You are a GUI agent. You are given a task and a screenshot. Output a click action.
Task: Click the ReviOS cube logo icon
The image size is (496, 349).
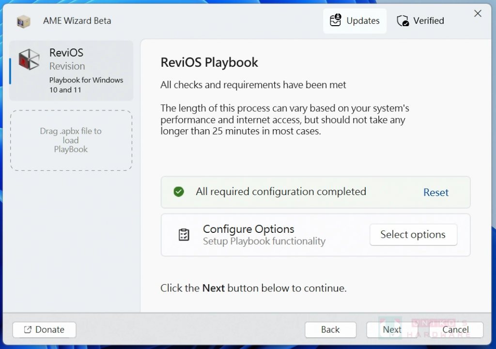pyautogui.click(x=29, y=60)
